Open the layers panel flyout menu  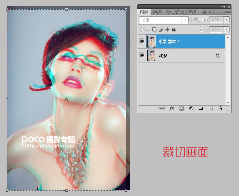(x=227, y=12)
